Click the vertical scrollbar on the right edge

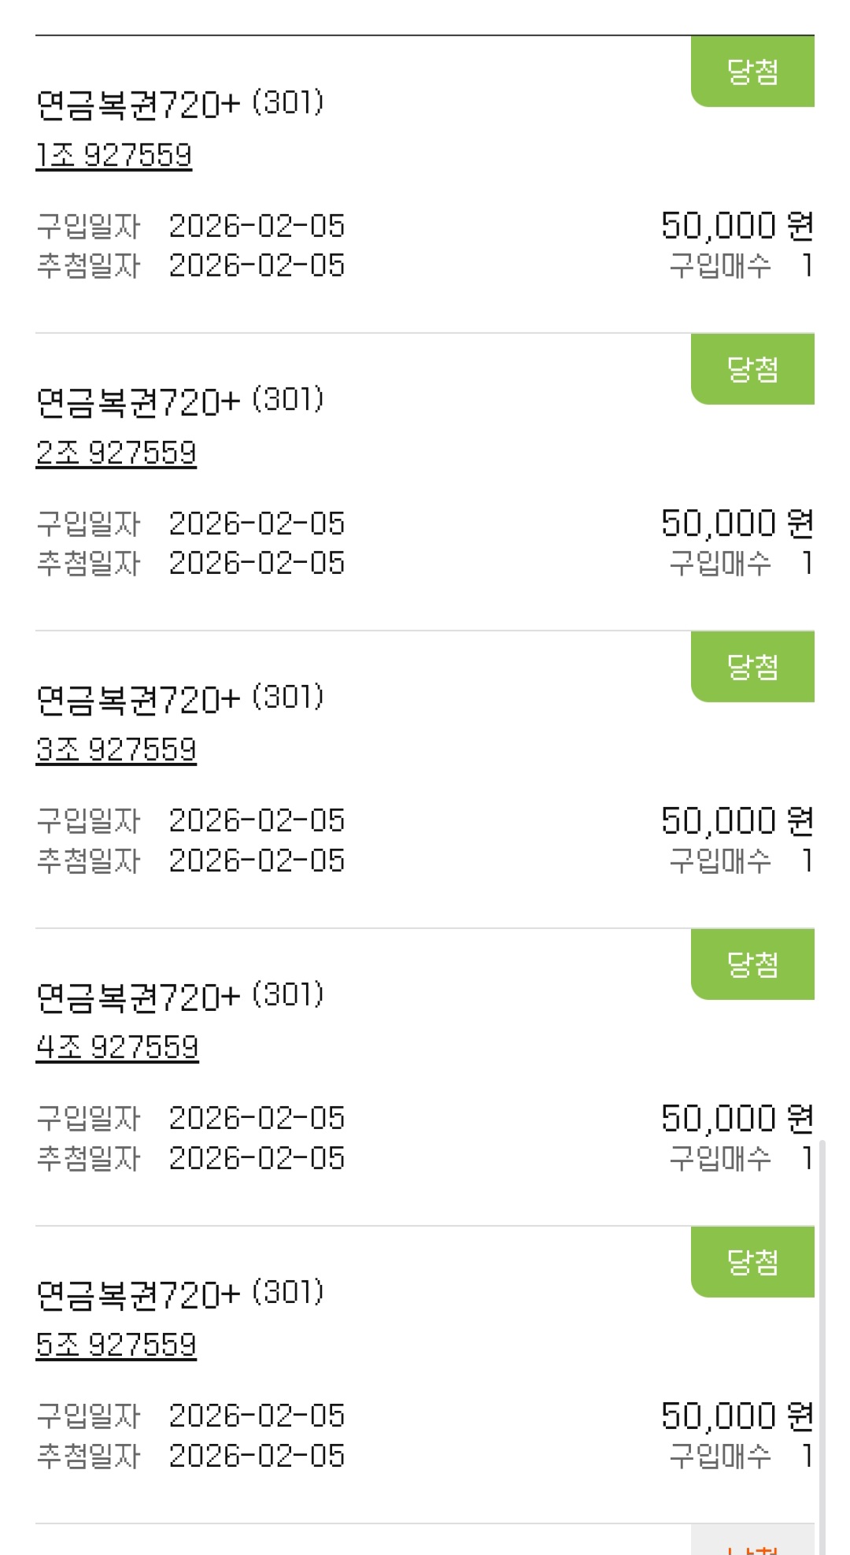click(822, 1338)
